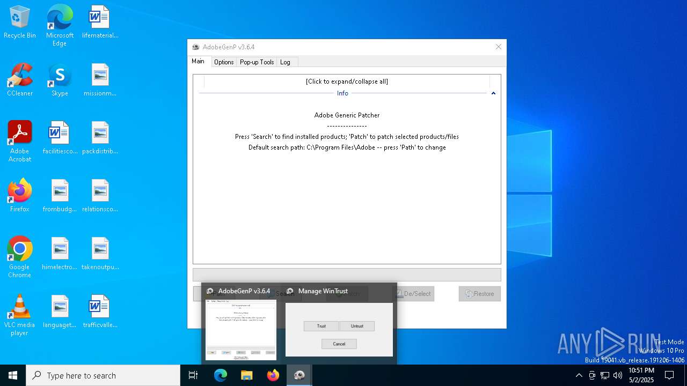Open Firefox from the taskbar
Image resolution: width=687 pixels, height=386 pixels.
(x=273, y=375)
